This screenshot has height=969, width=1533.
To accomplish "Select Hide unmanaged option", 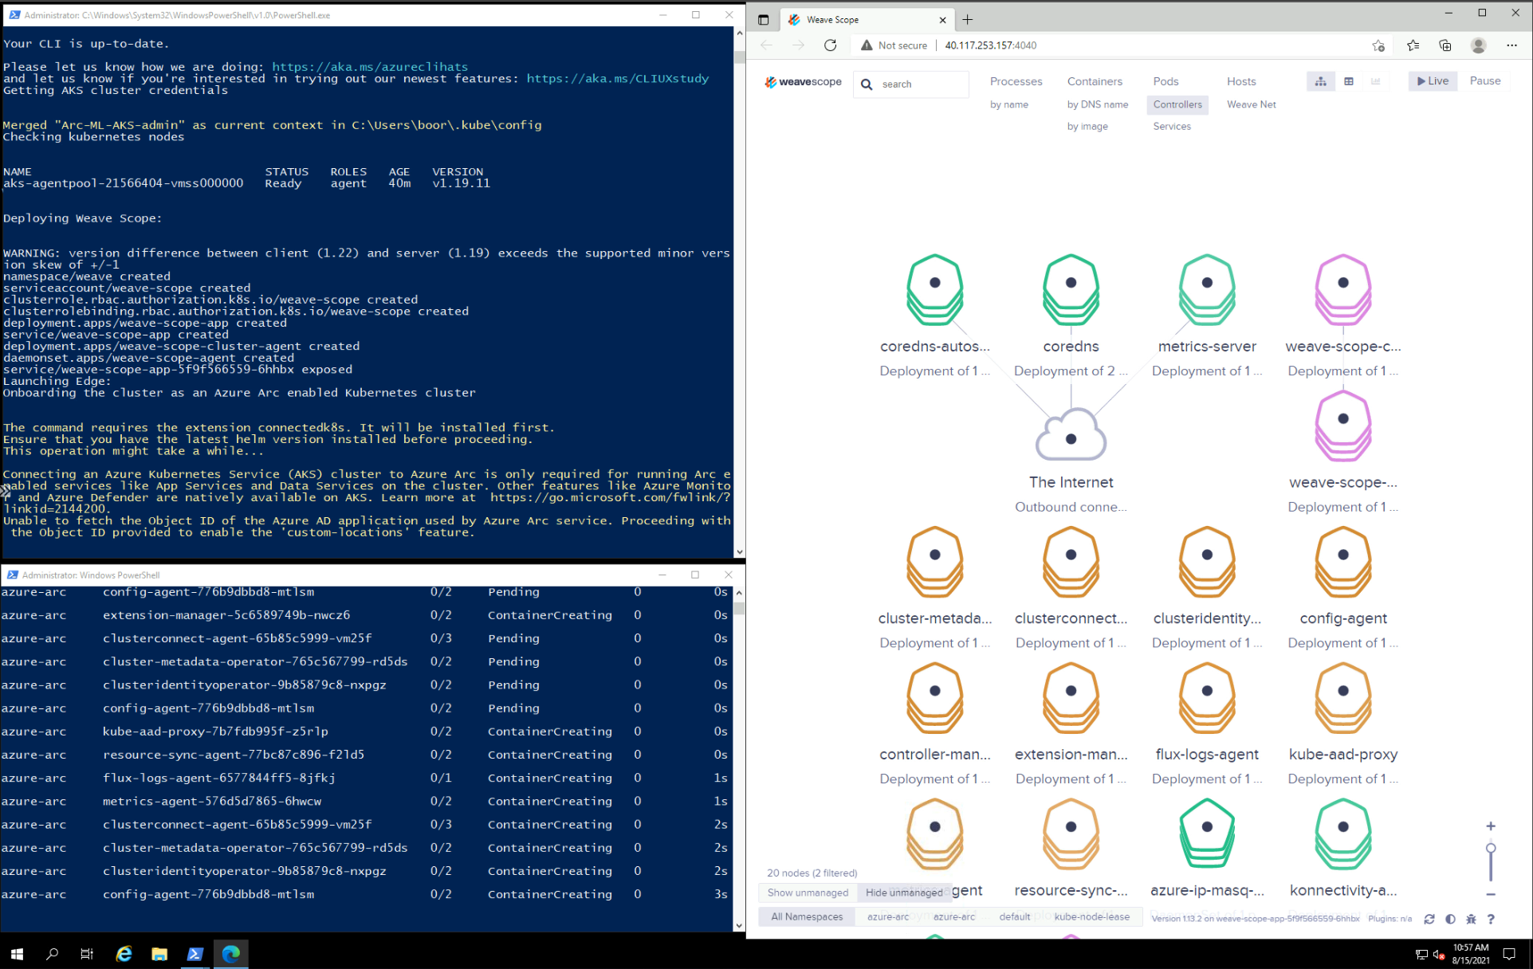I will [904, 892].
